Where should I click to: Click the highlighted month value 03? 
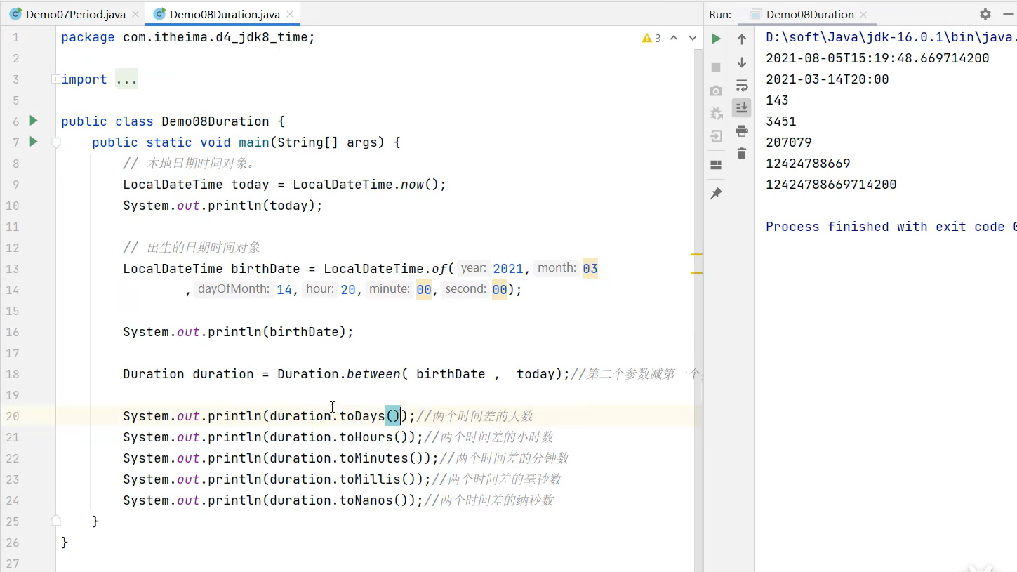(590, 268)
